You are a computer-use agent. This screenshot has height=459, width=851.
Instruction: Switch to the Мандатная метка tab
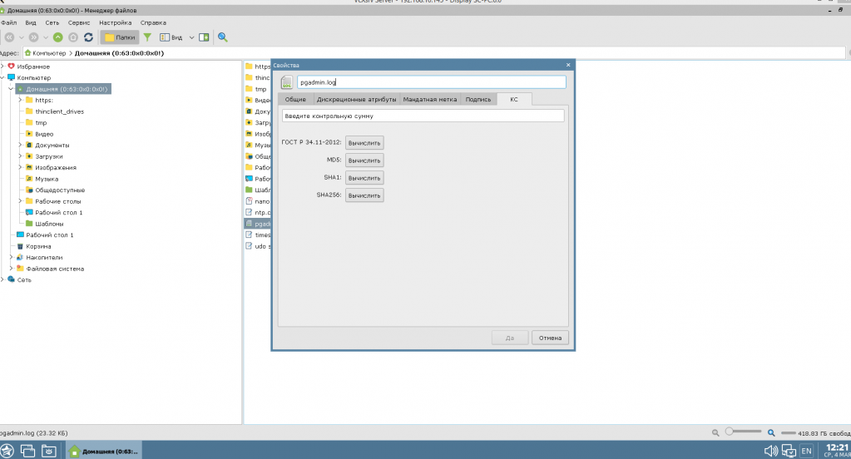tap(430, 99)
